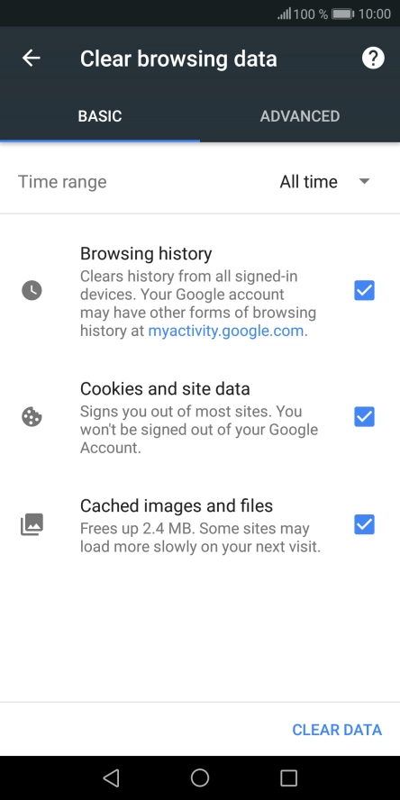
Task: Tap the Time range label
Action: pyautogui.click(x=62, y=182)
